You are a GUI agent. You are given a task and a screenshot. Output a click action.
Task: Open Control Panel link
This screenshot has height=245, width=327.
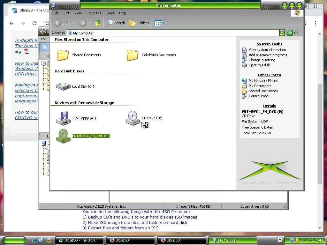pos(259,96)
